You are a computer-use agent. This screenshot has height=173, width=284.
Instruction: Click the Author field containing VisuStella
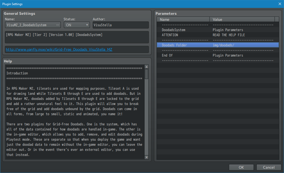pos(121,25)
